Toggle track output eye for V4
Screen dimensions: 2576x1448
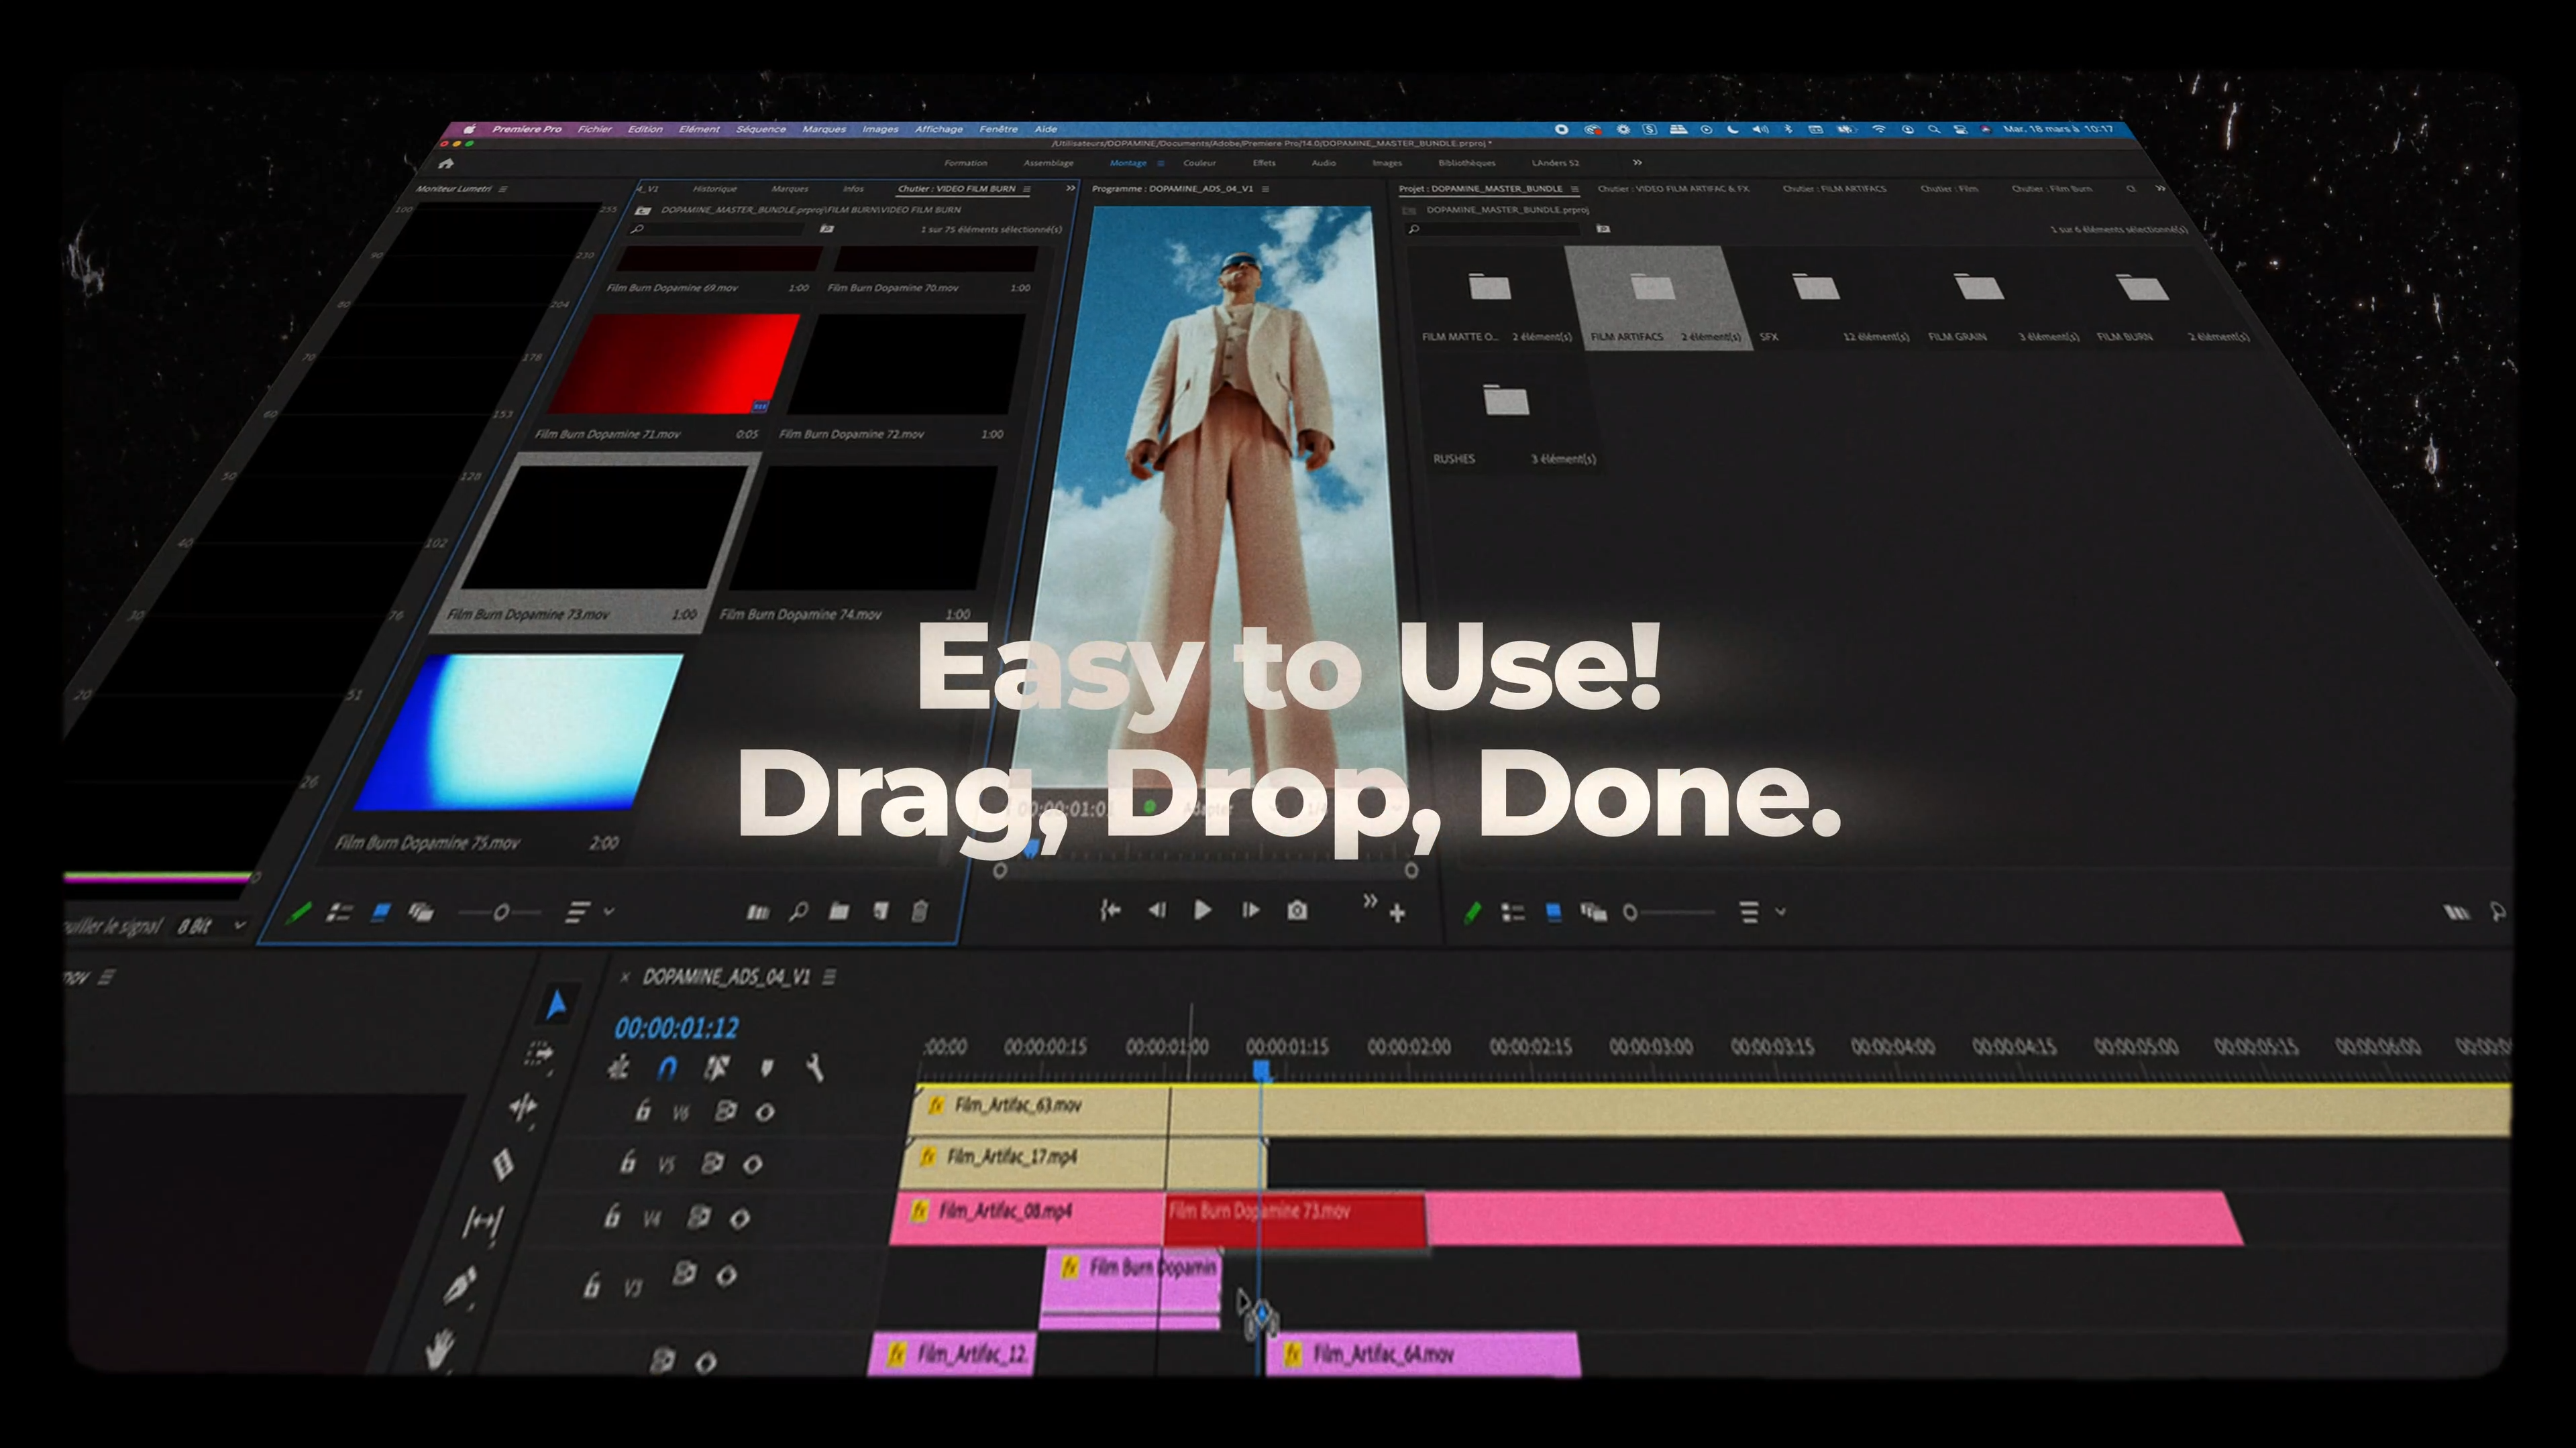coord(740,1218)
